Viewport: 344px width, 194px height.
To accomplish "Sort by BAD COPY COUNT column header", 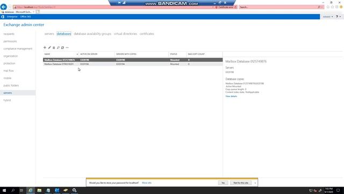I will (x=204, y=54).
